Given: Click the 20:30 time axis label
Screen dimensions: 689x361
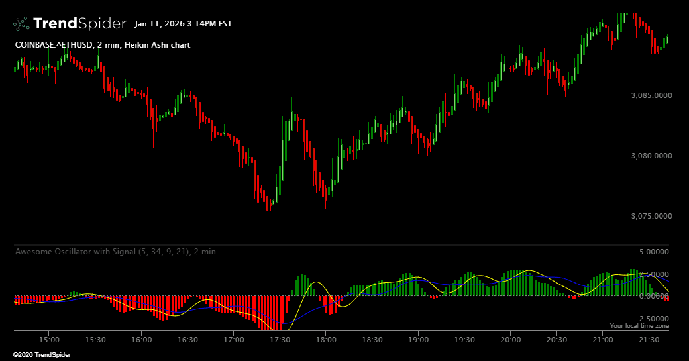Looking at the screenshot, I should coord(556,340).
